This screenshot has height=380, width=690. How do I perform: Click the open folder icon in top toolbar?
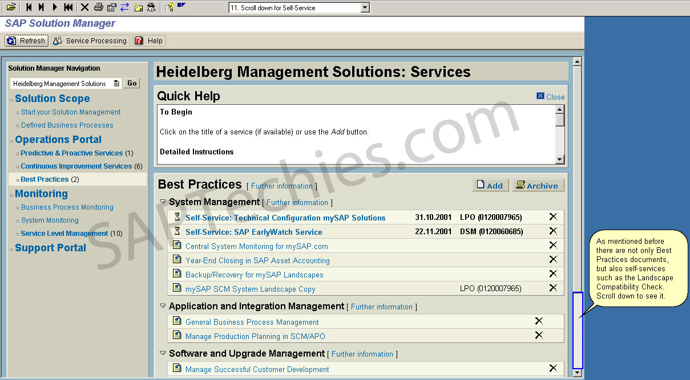coord(11,7)
